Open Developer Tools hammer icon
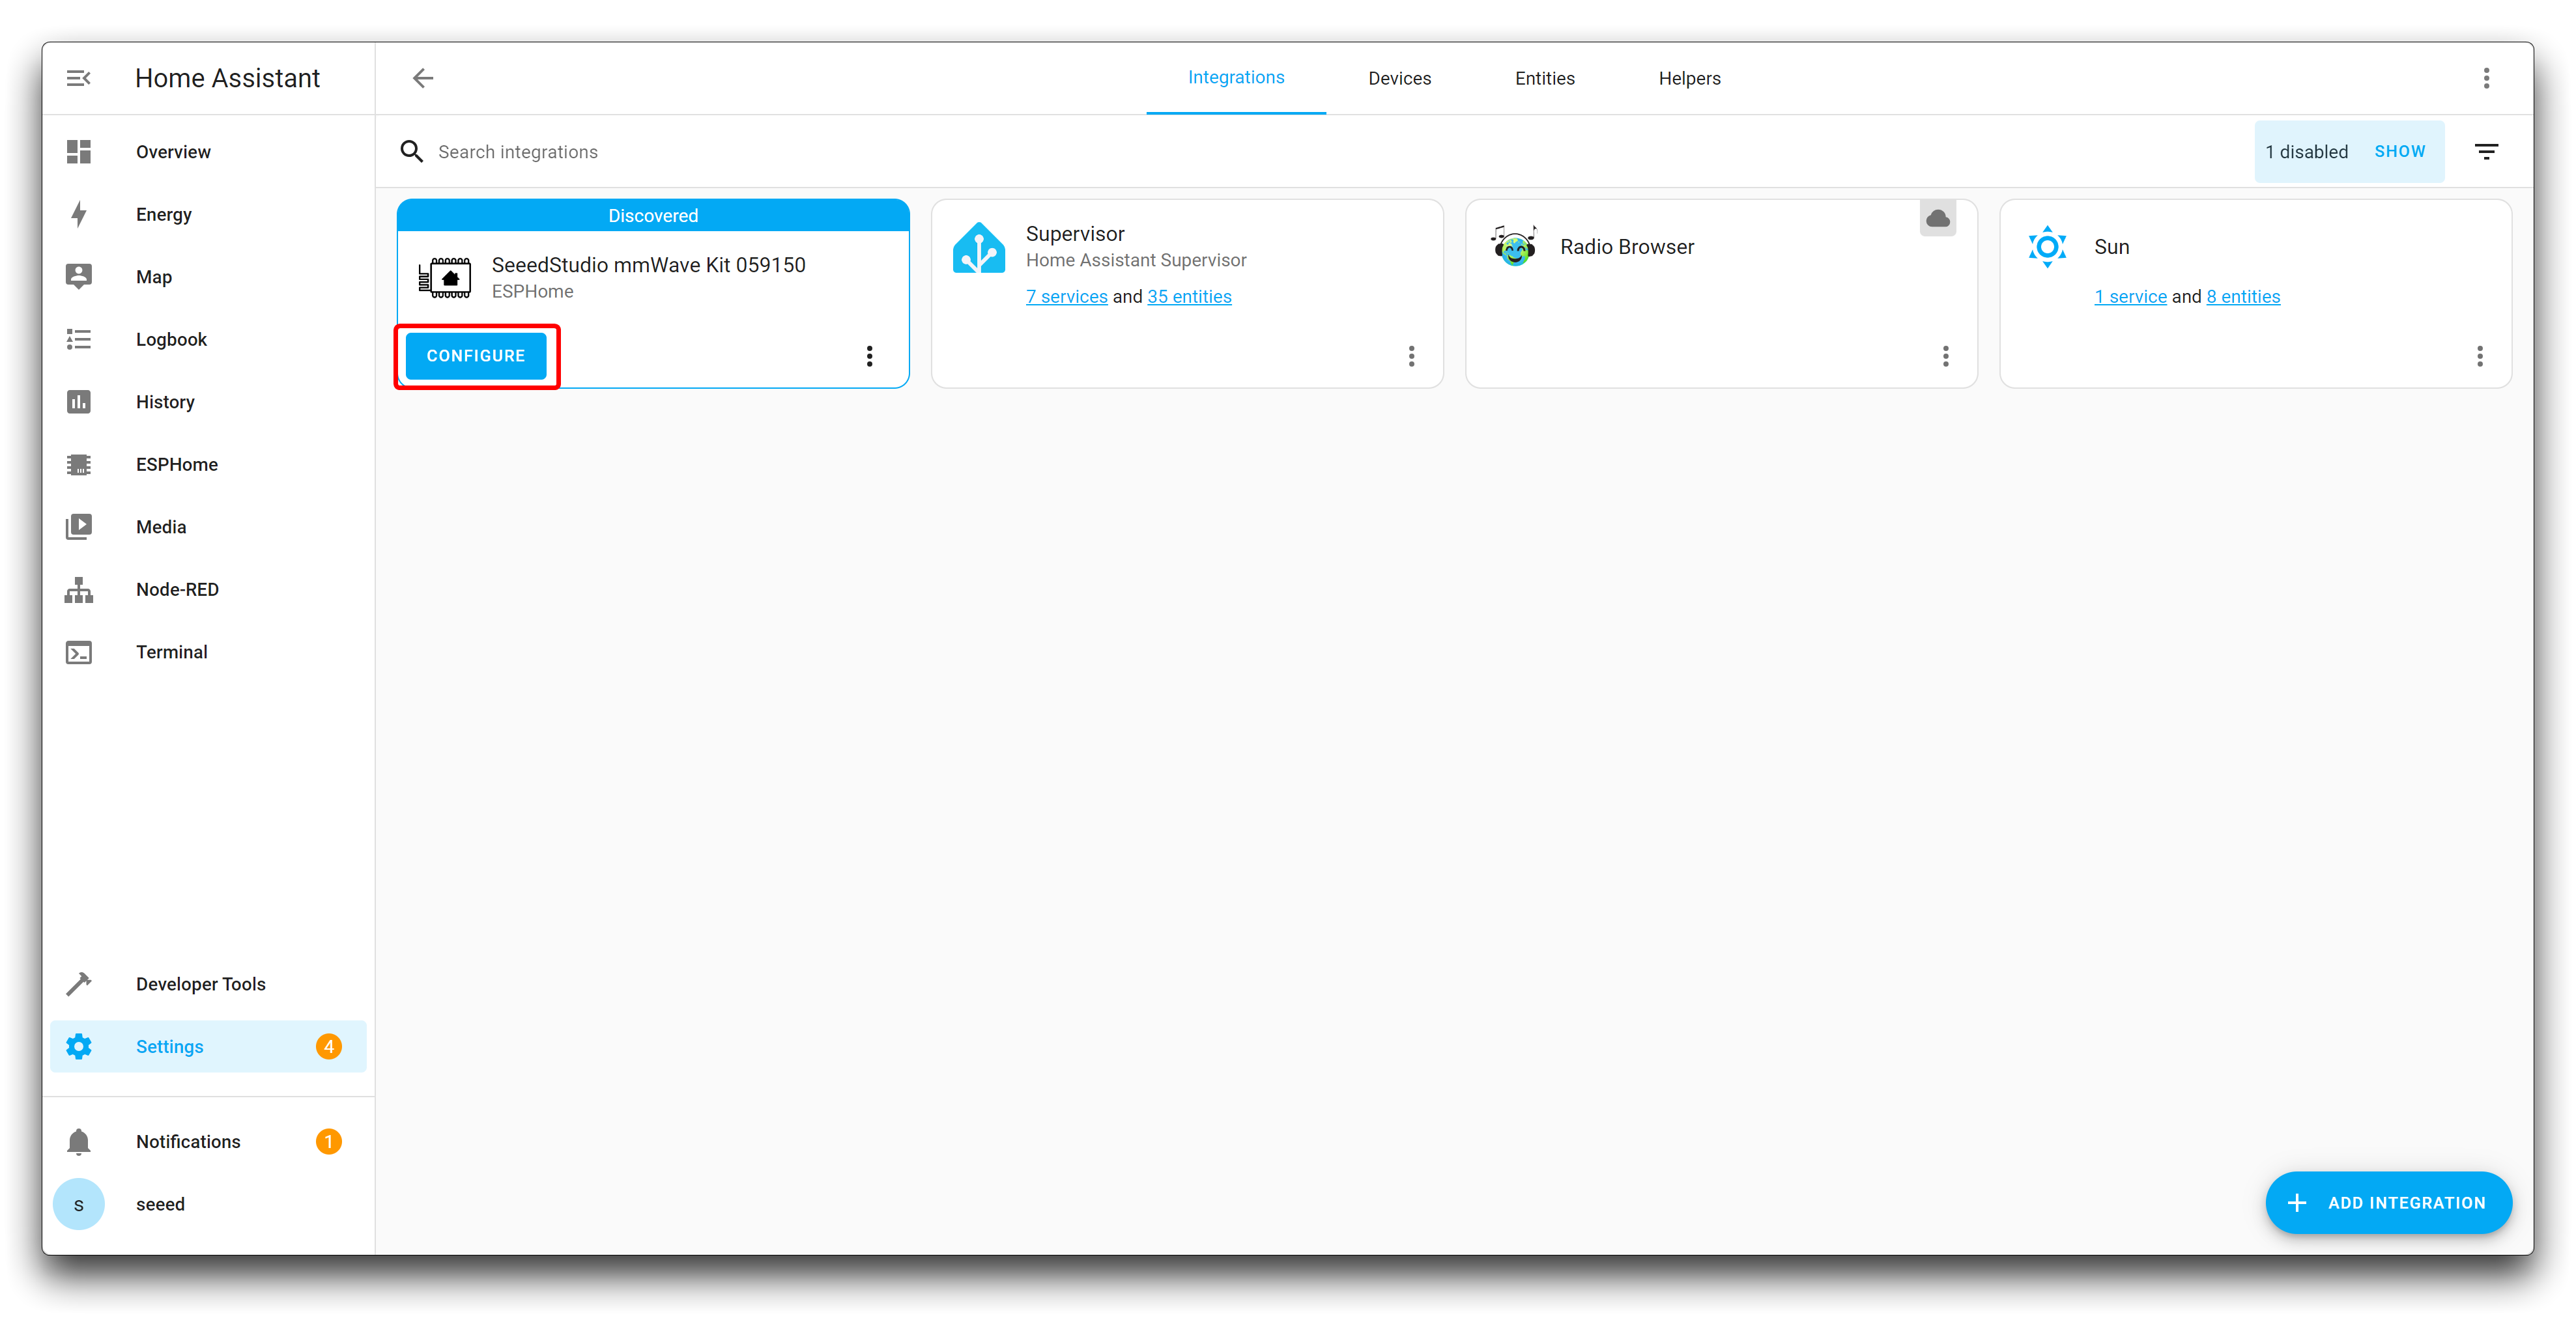 78,983
